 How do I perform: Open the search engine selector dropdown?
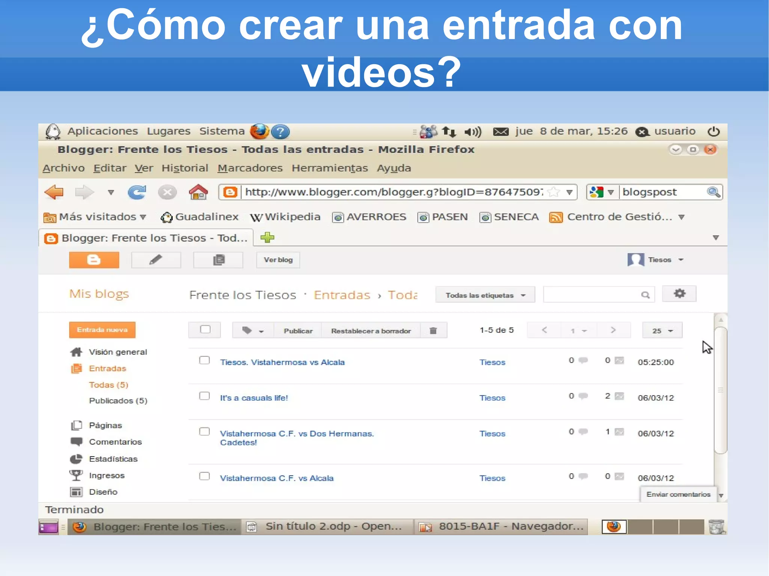point(602,192)
